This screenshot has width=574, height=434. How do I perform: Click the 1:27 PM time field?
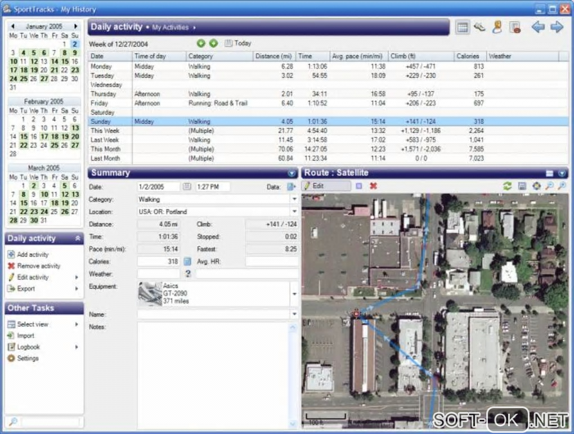tap(213, 186)
